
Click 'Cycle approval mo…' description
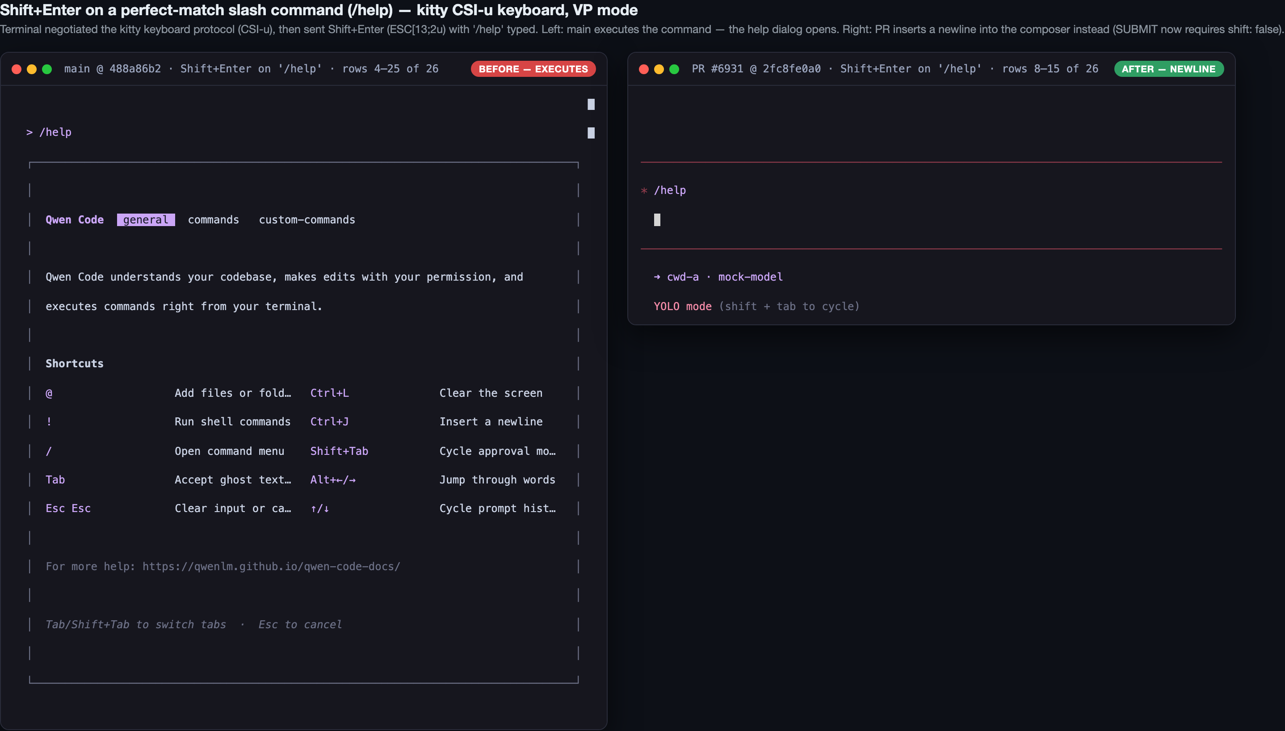click(497, 451)
